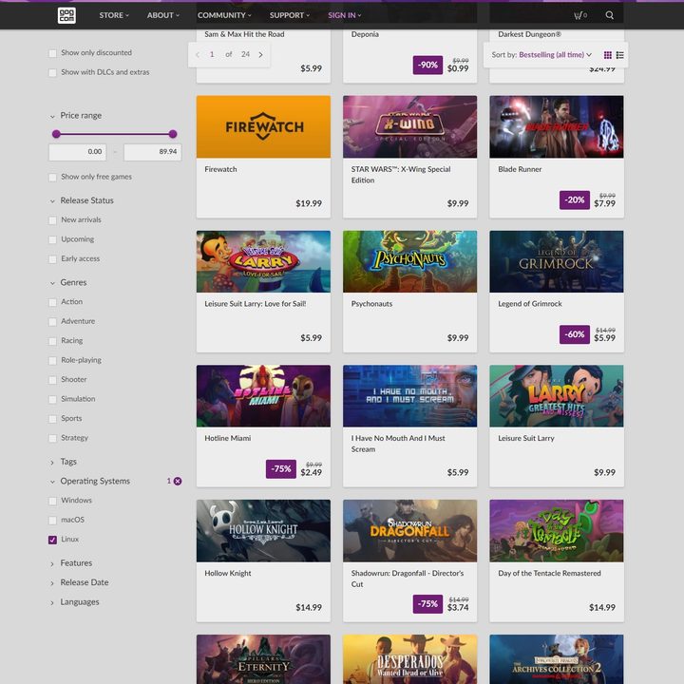
Task: Click Hotline Miami -75% discount badge
Action: click(281, 469)
